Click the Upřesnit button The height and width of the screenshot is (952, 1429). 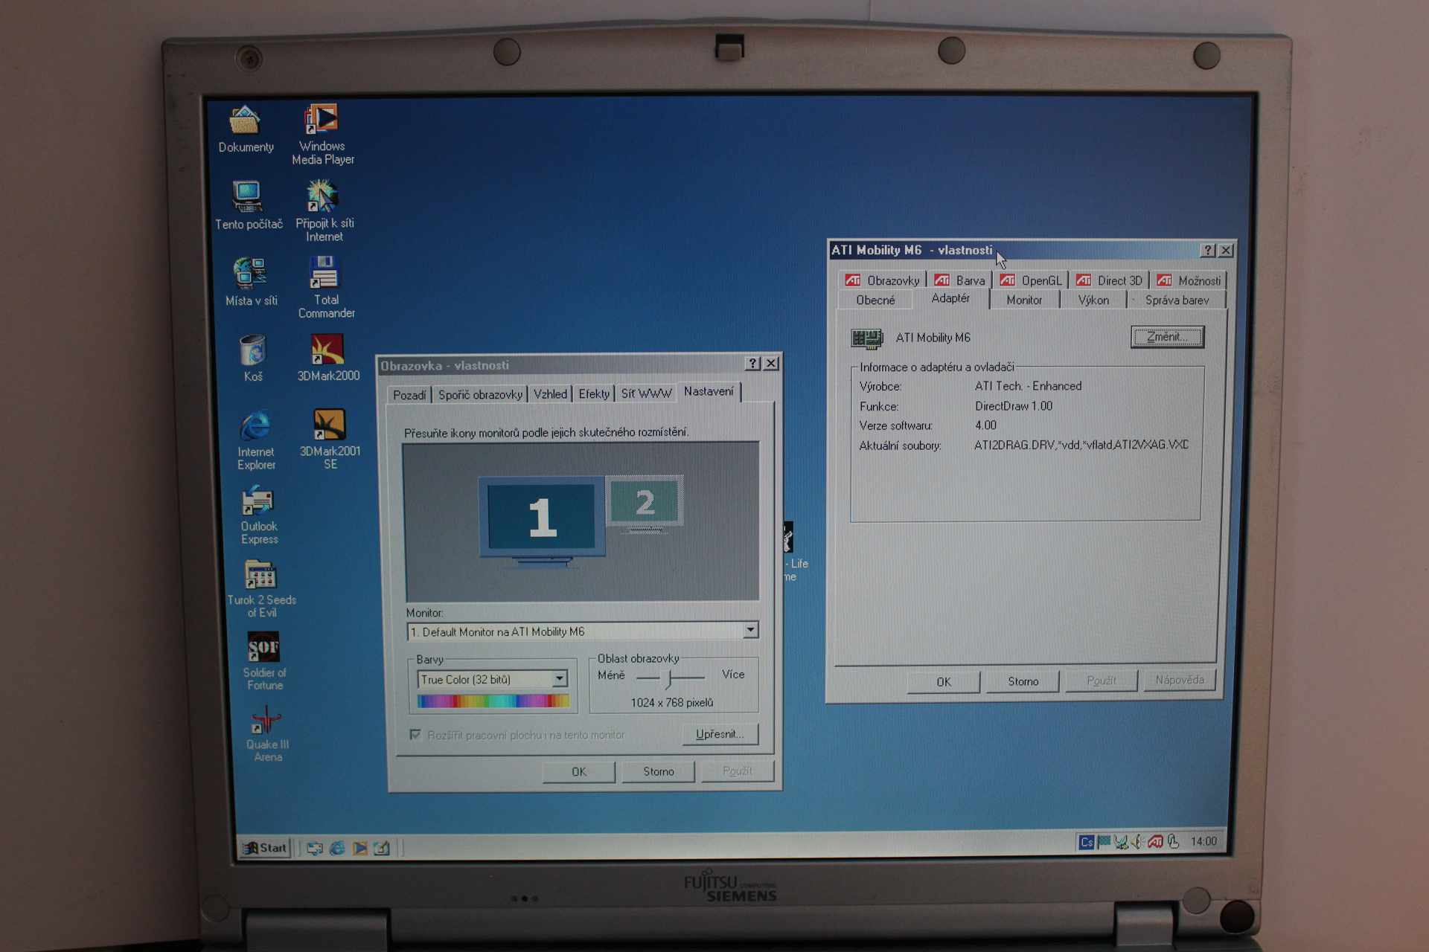point(720,734)
